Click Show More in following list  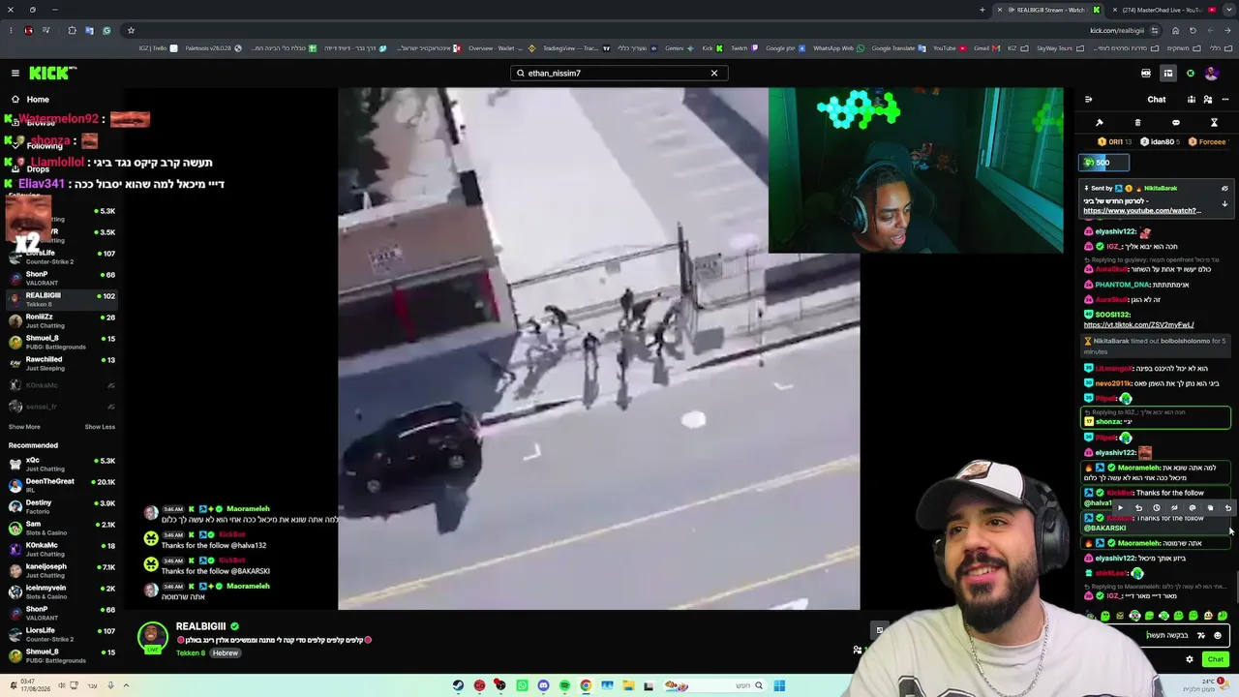coord(24,427)
